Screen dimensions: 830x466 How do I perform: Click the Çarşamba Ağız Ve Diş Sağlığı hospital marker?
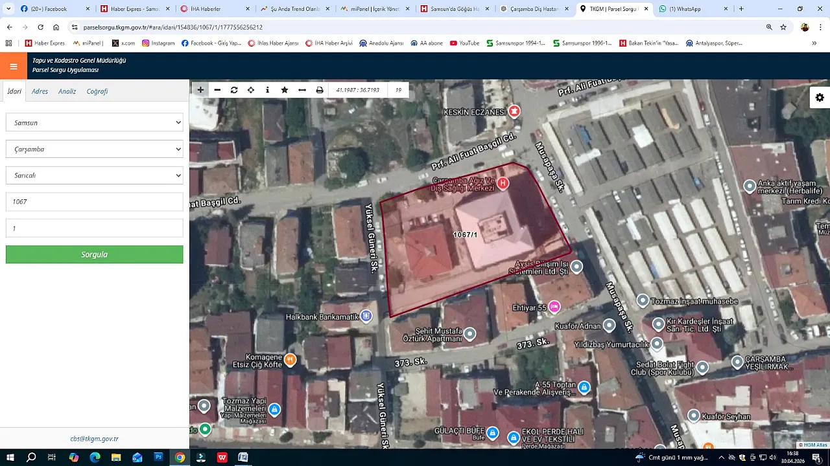pyautogui.click(x=503, y=183)
